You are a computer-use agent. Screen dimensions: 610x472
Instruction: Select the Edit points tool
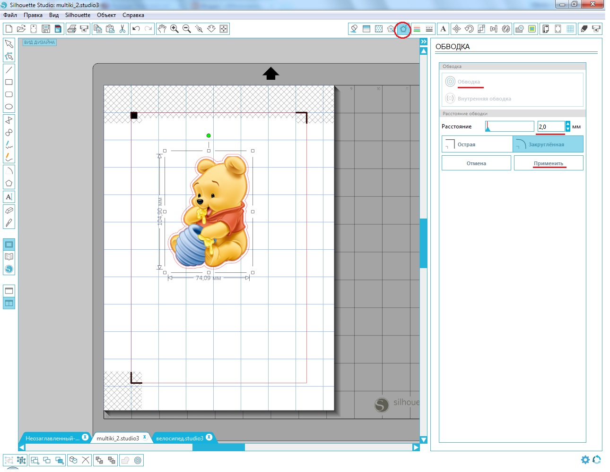(x=9, y=56)
